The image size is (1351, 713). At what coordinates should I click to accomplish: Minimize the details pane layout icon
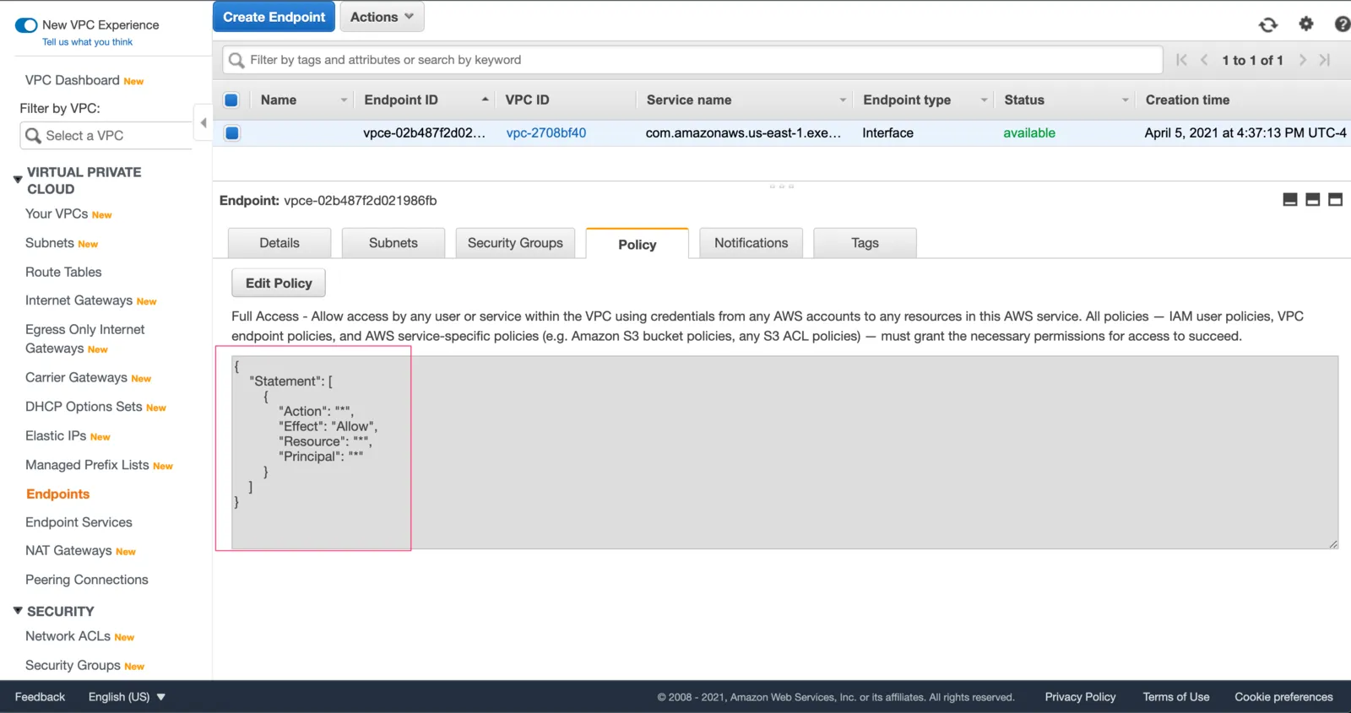(1289, 200)
